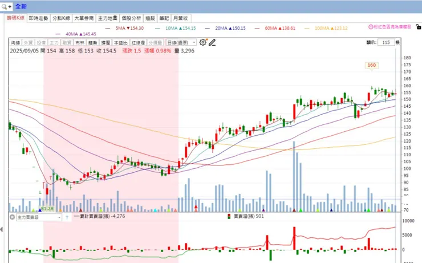Toggle 外資 indicator
Screen dimensions: 422x263
point(28,43)
